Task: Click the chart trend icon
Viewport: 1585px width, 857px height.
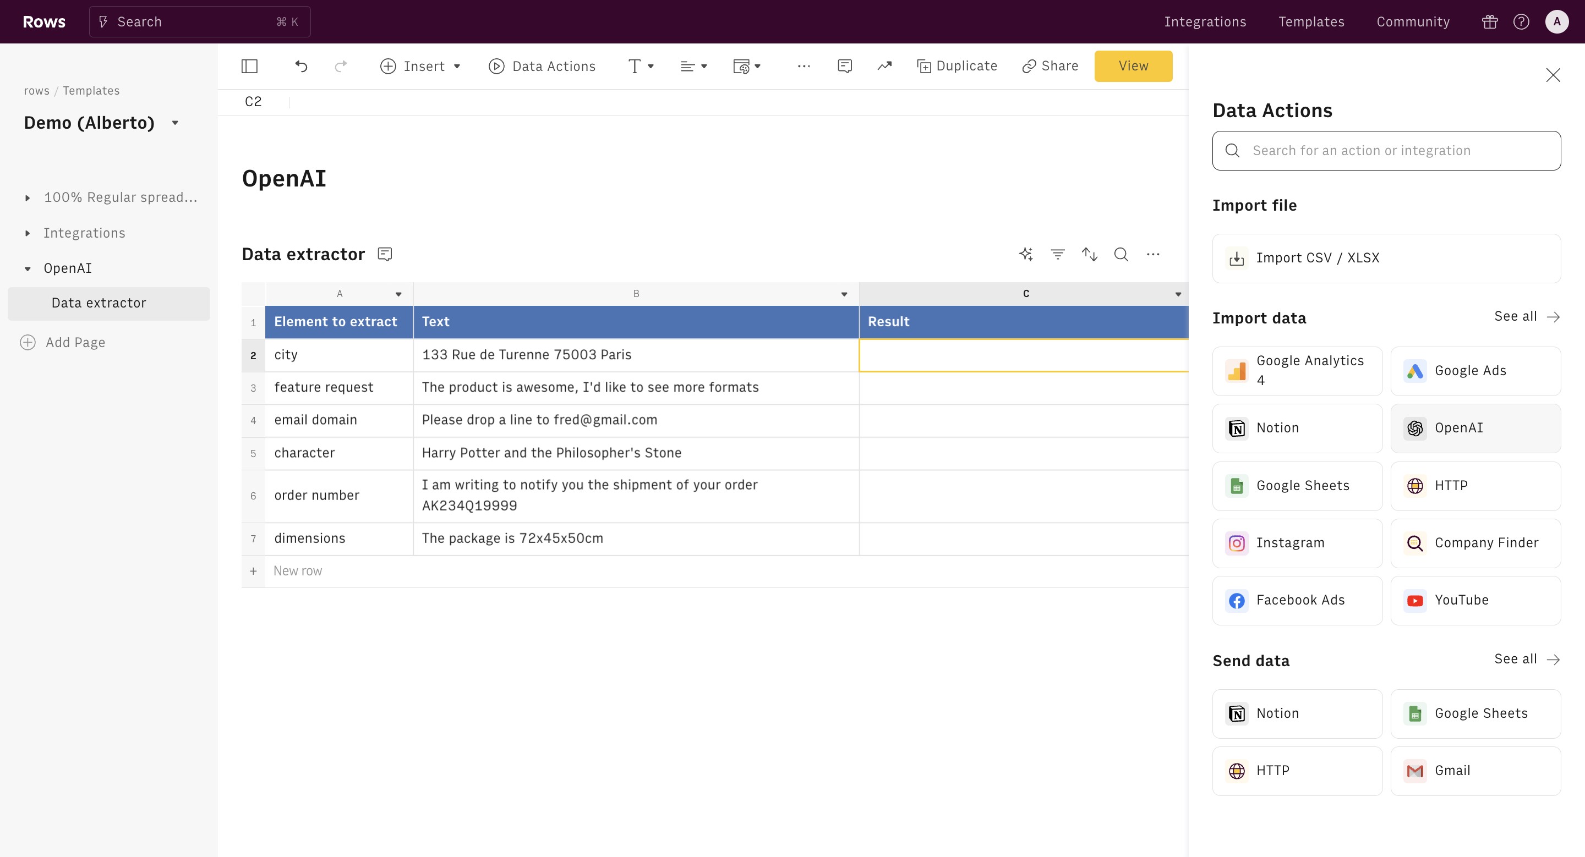Action: [x=884, y=67]
